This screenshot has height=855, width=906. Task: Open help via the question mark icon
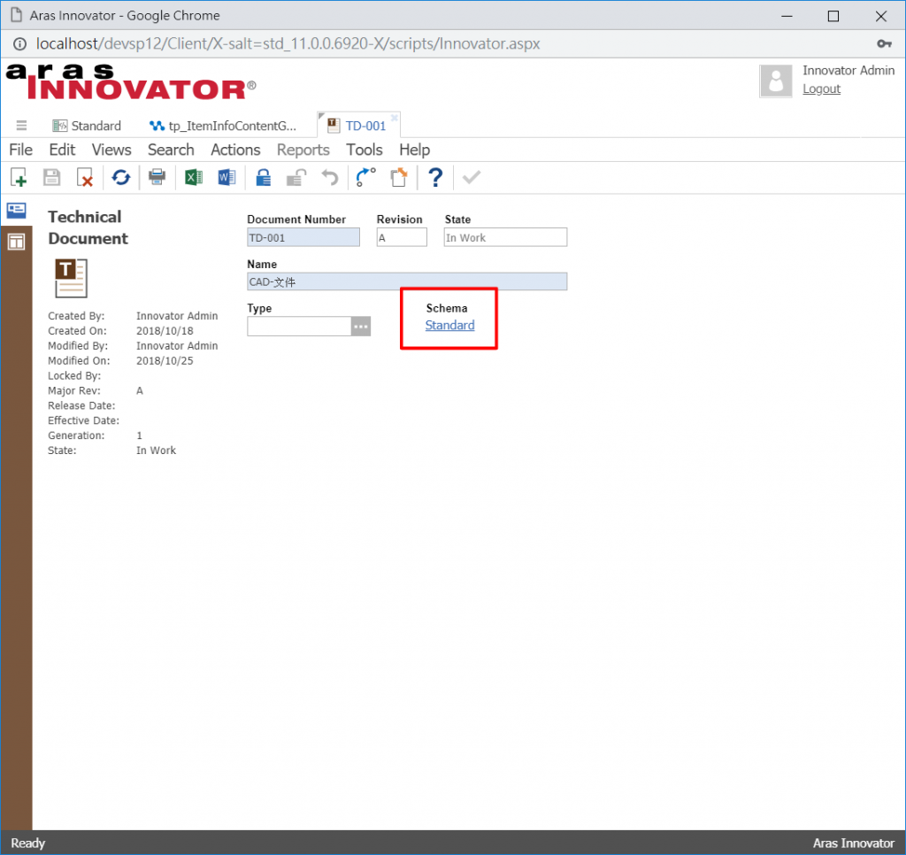[435, 178]
